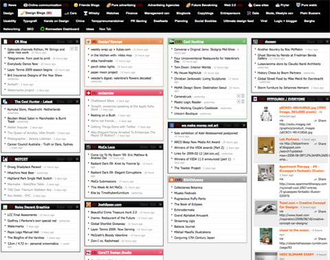Select the Usability tab
Image resolution: width=330 pixels, height=260 pixels.
coord(10,21)
